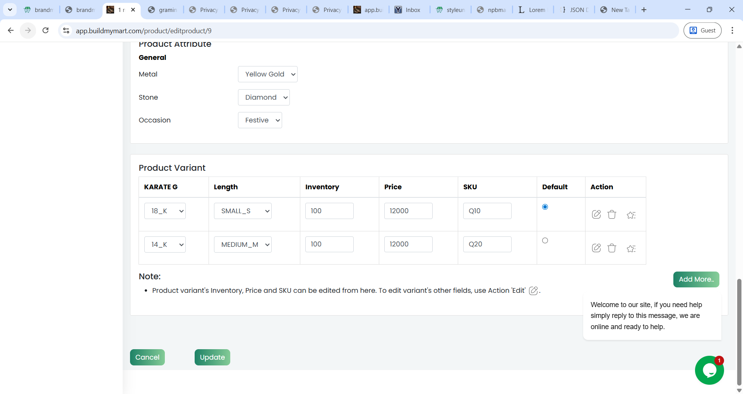Click the Product Variant heading
The width and height of the screenshot is (743, 394).
tap(172, 168)
